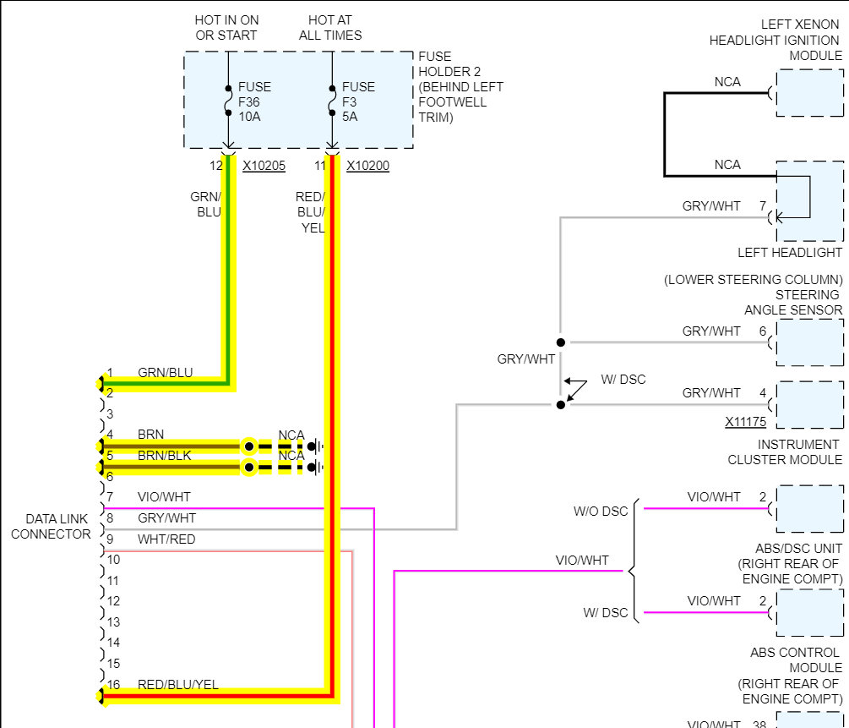Viewport: 849px width, 728px height.
Task: Click the ABS/DSC unit component box
Action: point(809,508)
